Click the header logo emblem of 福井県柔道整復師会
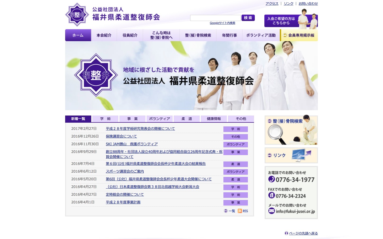383x239 pixels. [x=77, y=15]
